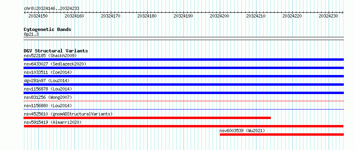Open the nsv6433027 (Sedlazeck2020) variant label
Image resolution: width=355 pixels, height=150 pixels.
[x=55, y=64]
